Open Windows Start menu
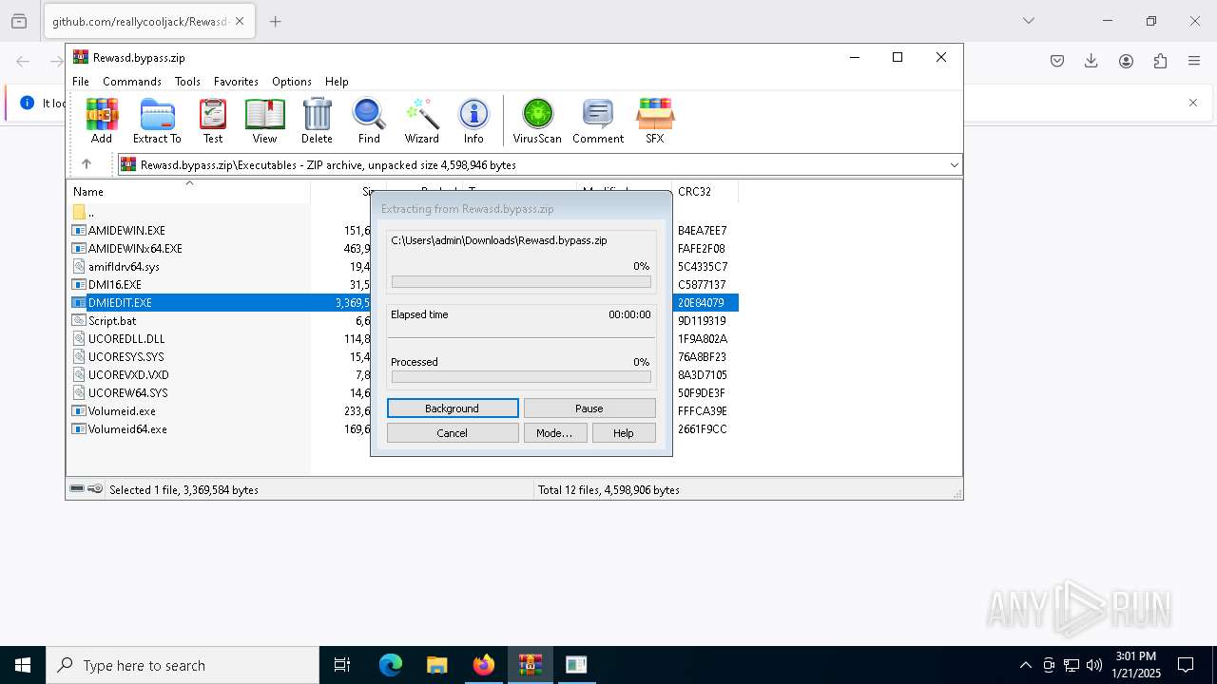This screenshot has width=1217, height=684. 23,665
